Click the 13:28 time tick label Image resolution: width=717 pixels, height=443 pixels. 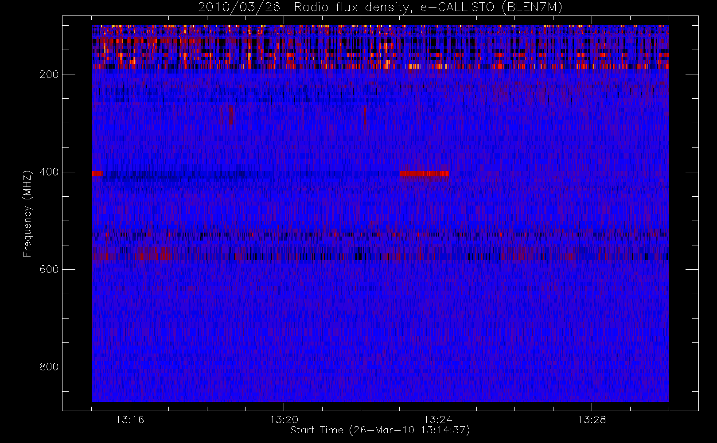point(592,420)
